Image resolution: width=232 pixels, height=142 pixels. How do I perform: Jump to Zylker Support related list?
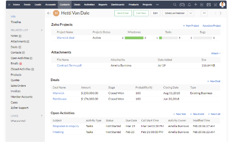(x=19, y=108)
